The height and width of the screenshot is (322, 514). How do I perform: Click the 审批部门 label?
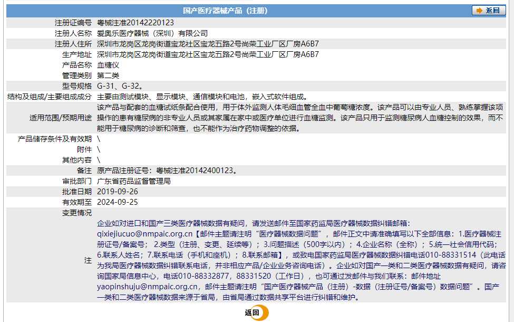[x=77, y=181]
